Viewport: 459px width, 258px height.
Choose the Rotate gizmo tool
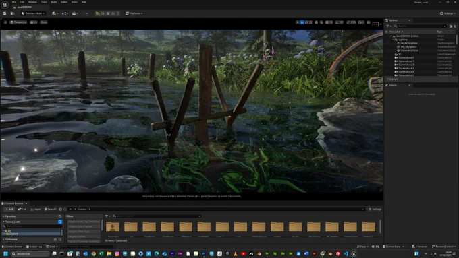[306, 22]
